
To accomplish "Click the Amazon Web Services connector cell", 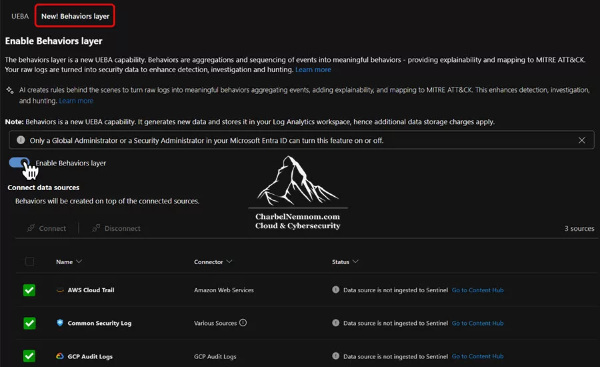I will tap(224, 290).
